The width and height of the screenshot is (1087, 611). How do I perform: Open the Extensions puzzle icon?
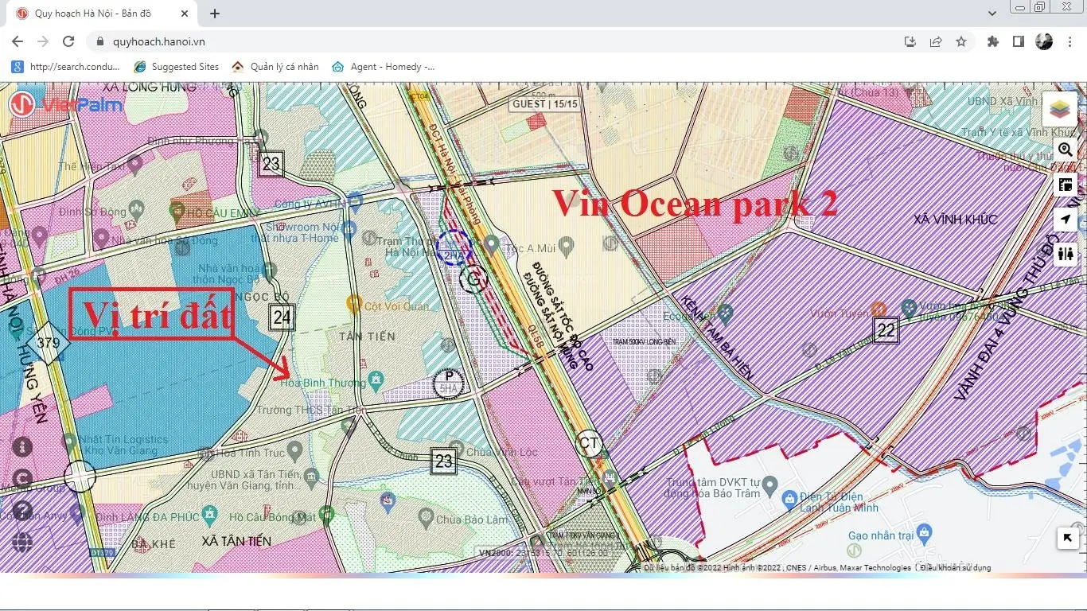pos(993,41)
